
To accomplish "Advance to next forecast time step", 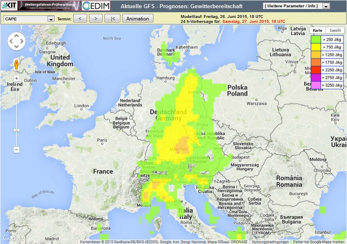I will (96, 18).
